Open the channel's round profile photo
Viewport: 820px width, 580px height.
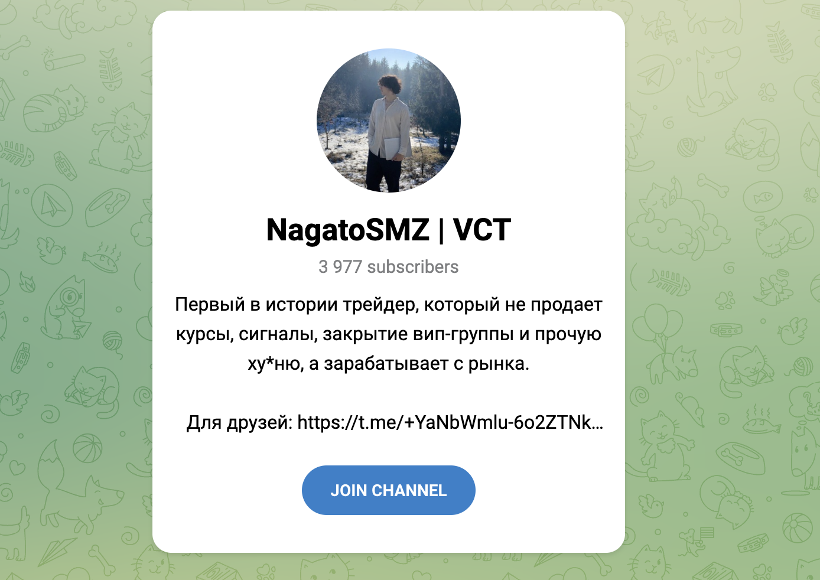point(388,120)
